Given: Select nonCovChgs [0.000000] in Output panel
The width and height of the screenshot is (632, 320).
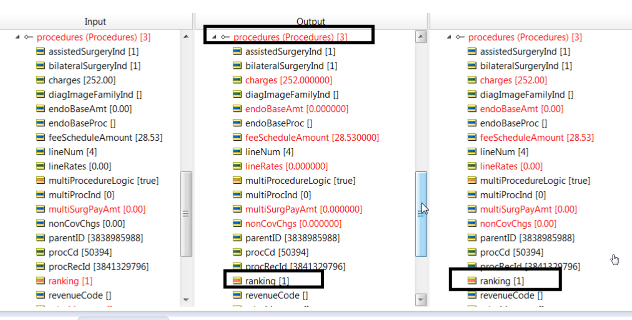Looking at the screenshot, I should (x=293, y=224).
